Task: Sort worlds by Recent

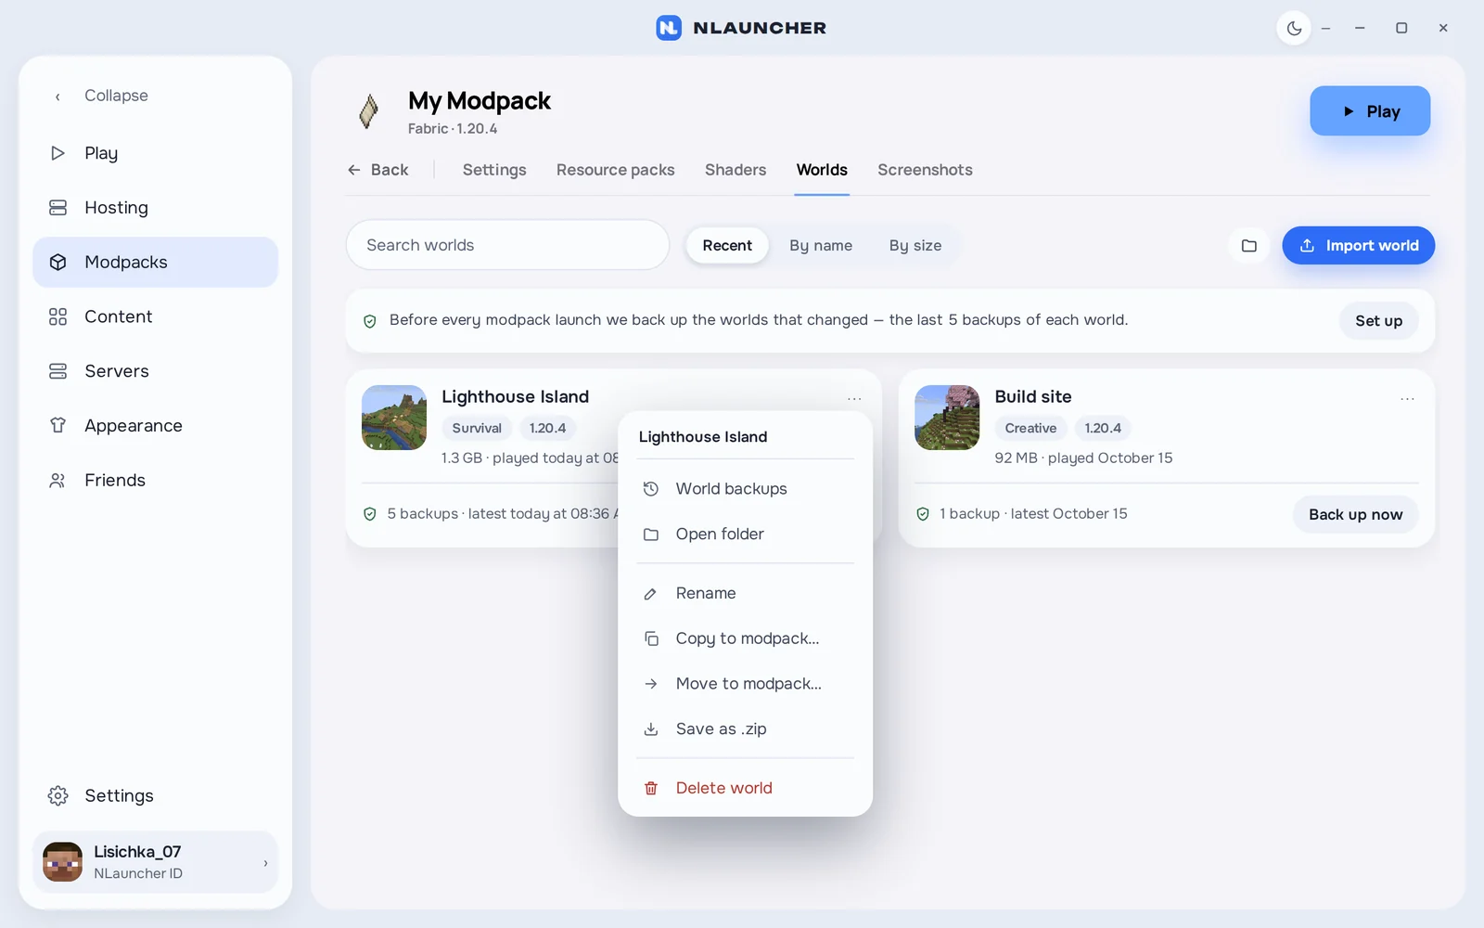Action: pos(727,245)
